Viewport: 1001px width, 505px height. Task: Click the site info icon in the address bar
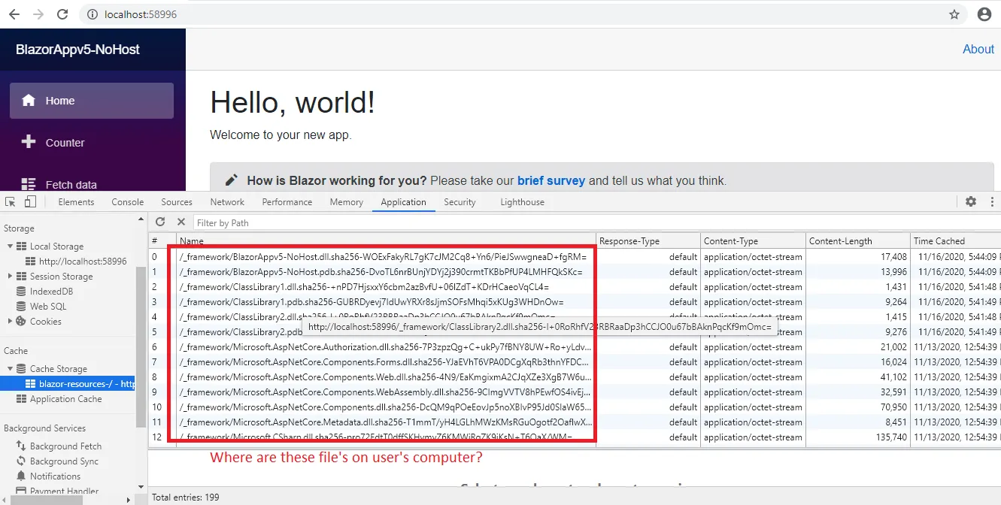[92, 14]
